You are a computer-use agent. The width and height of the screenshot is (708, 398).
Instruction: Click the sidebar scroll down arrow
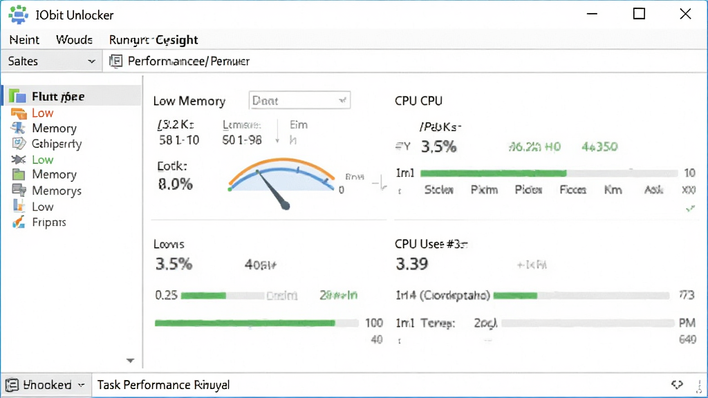[130, 361]
